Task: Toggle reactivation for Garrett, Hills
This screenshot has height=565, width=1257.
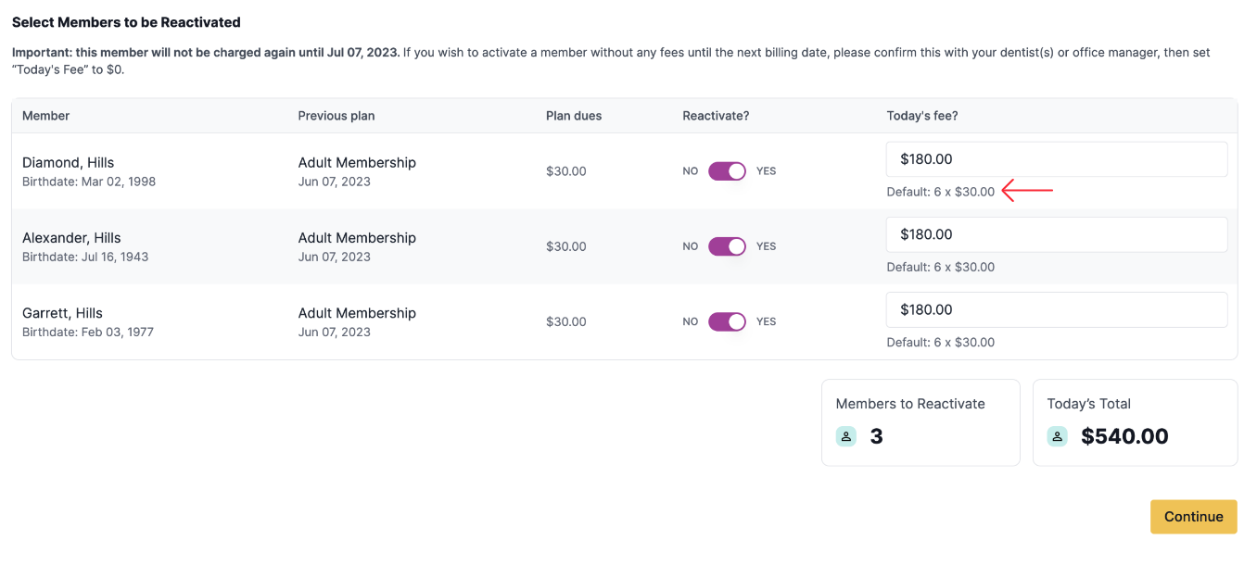Action: click(x=727, y=321)
